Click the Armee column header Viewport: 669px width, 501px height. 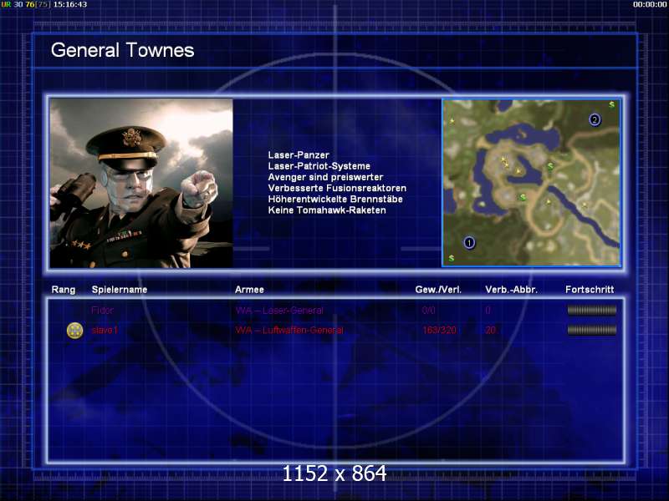[x=249, y=290]
